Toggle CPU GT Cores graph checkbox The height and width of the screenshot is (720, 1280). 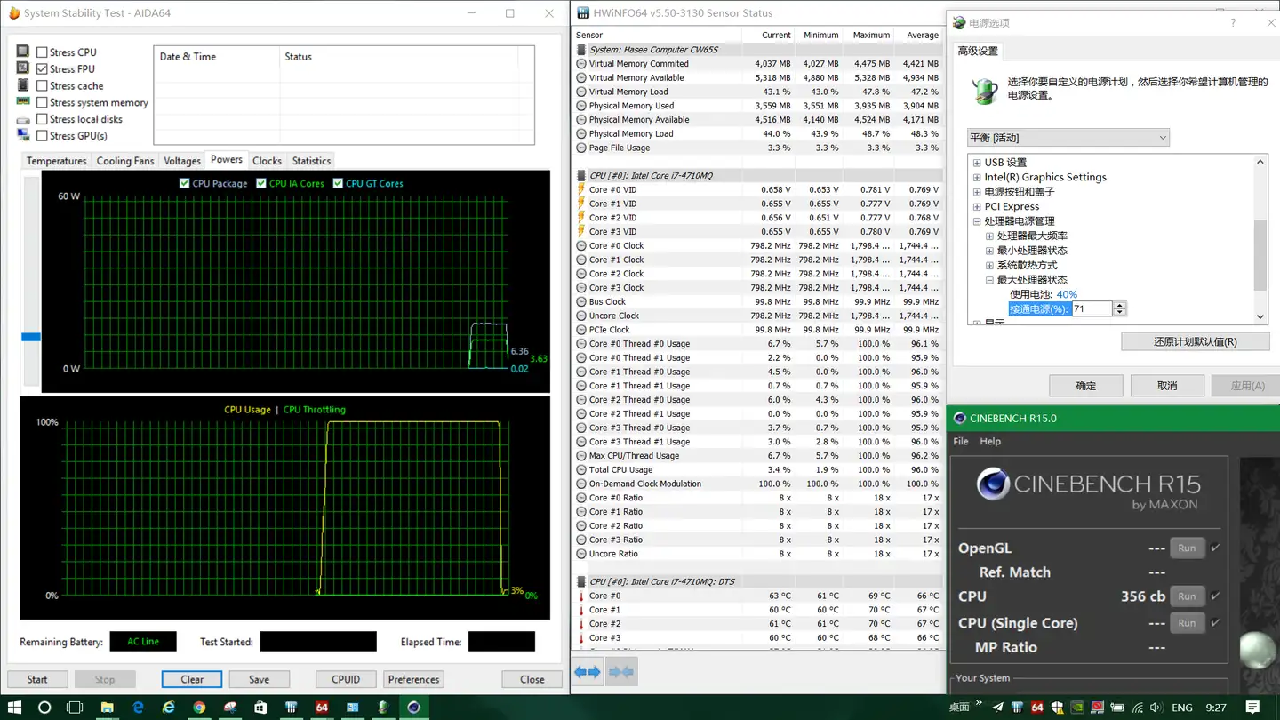[x=338, y=183]
